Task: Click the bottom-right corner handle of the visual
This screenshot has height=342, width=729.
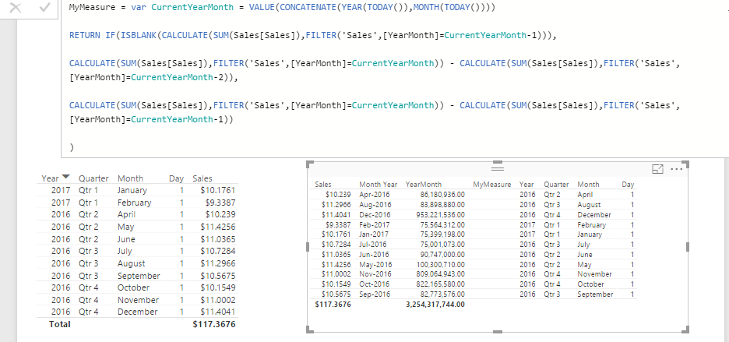Action: coord(685,330)
